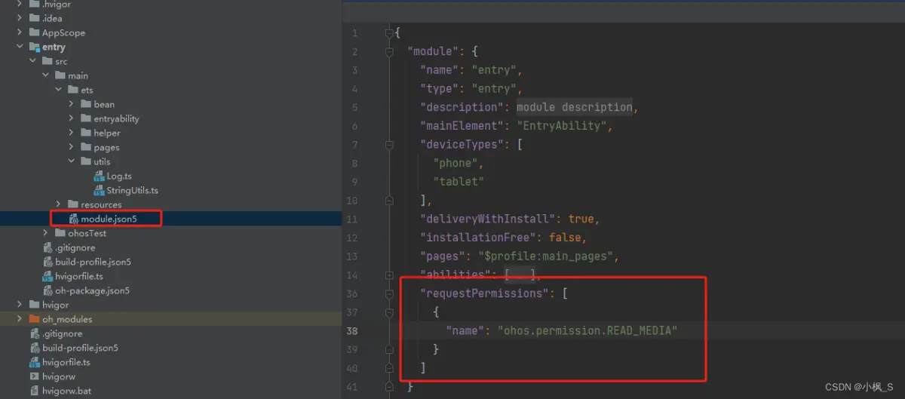Click the orange oh_modules folder icon

click(35, 319)
